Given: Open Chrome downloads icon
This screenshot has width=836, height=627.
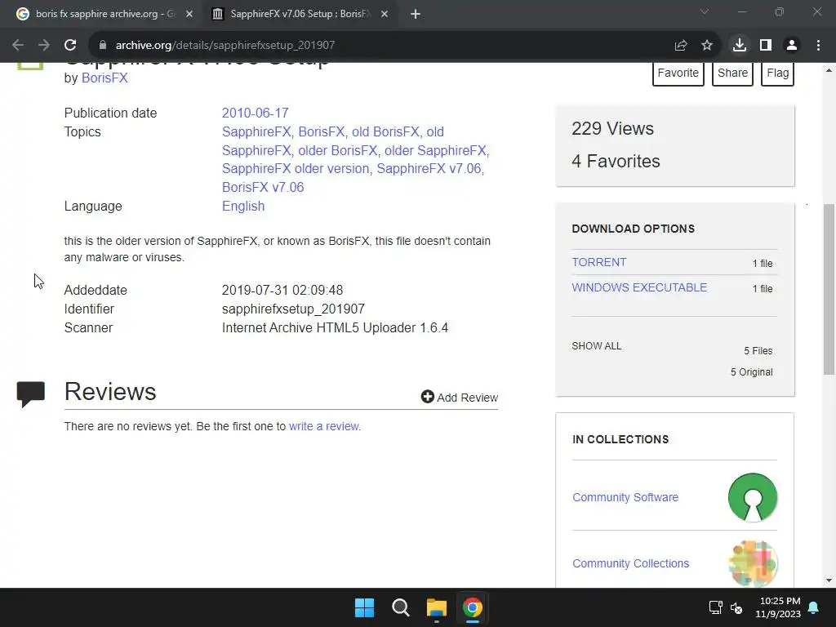Looking at the screenshot, I should coord(740,46).
